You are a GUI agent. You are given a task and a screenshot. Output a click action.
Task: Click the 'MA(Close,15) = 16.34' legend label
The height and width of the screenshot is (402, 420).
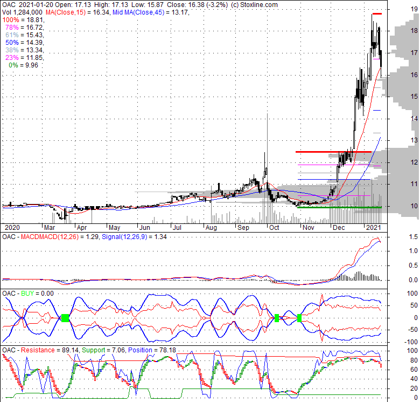tap(78, 12)
